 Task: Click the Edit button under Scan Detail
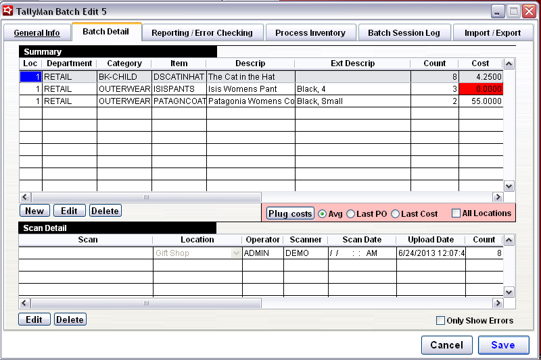click(x=34, y=319)
